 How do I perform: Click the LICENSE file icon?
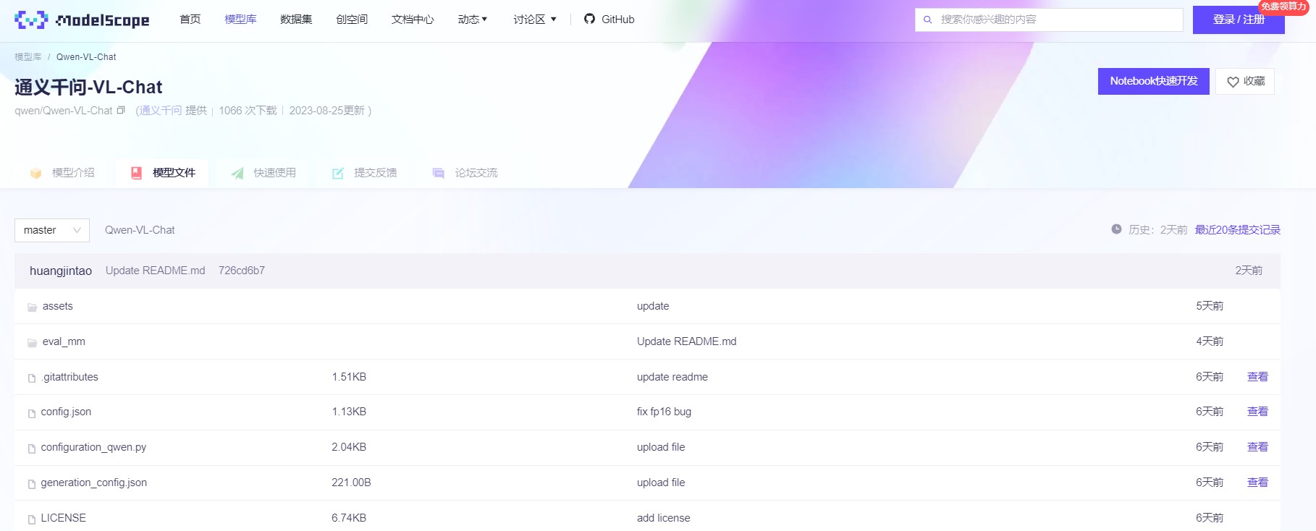click(x=32, y=519)
